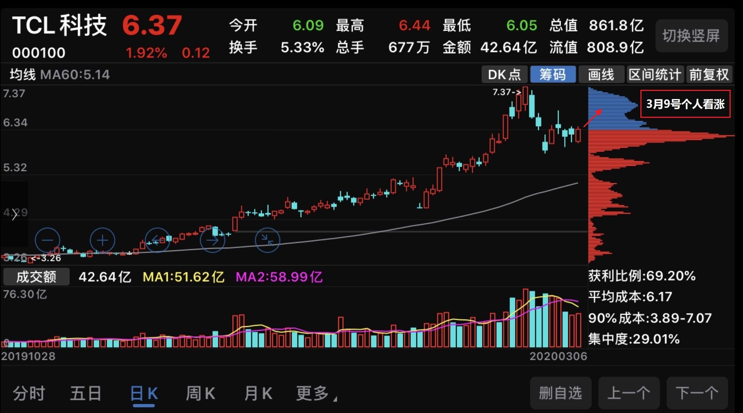Image resolution: width=743 pixels, height=413 pixels.
Task: Tap the TCL科技 stock name
Action: click(x=60, y=25)
